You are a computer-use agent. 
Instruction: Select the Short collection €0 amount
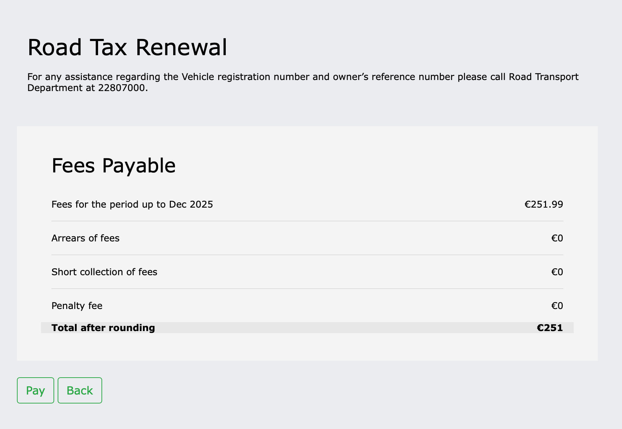(557, 272)
